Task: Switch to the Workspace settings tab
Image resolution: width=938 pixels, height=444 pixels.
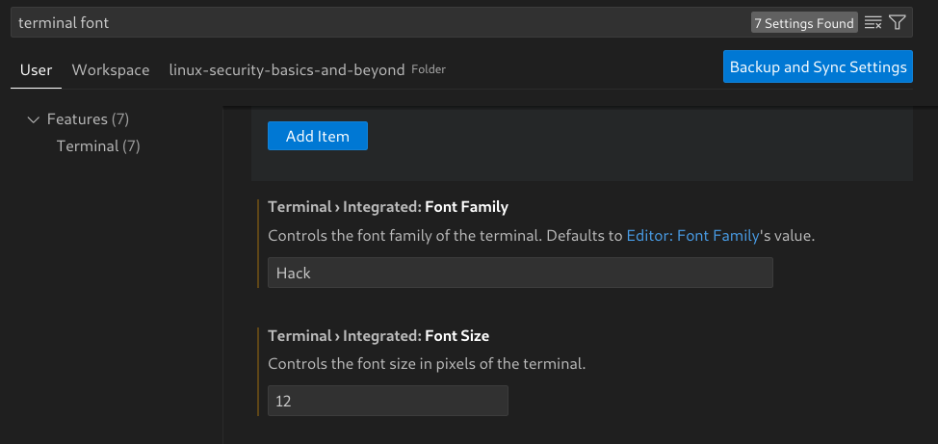Action: click(x=111, y=69)
